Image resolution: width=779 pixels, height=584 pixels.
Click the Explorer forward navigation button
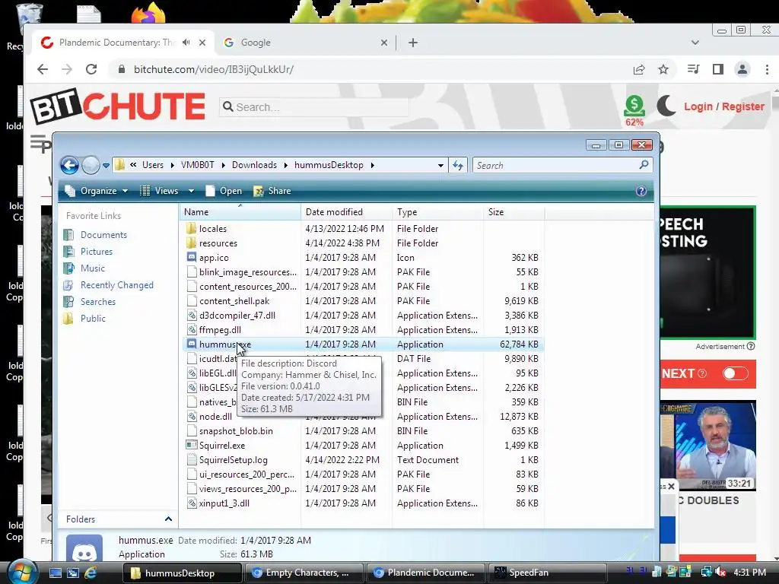pyautogui.click(x=91, y=165)
